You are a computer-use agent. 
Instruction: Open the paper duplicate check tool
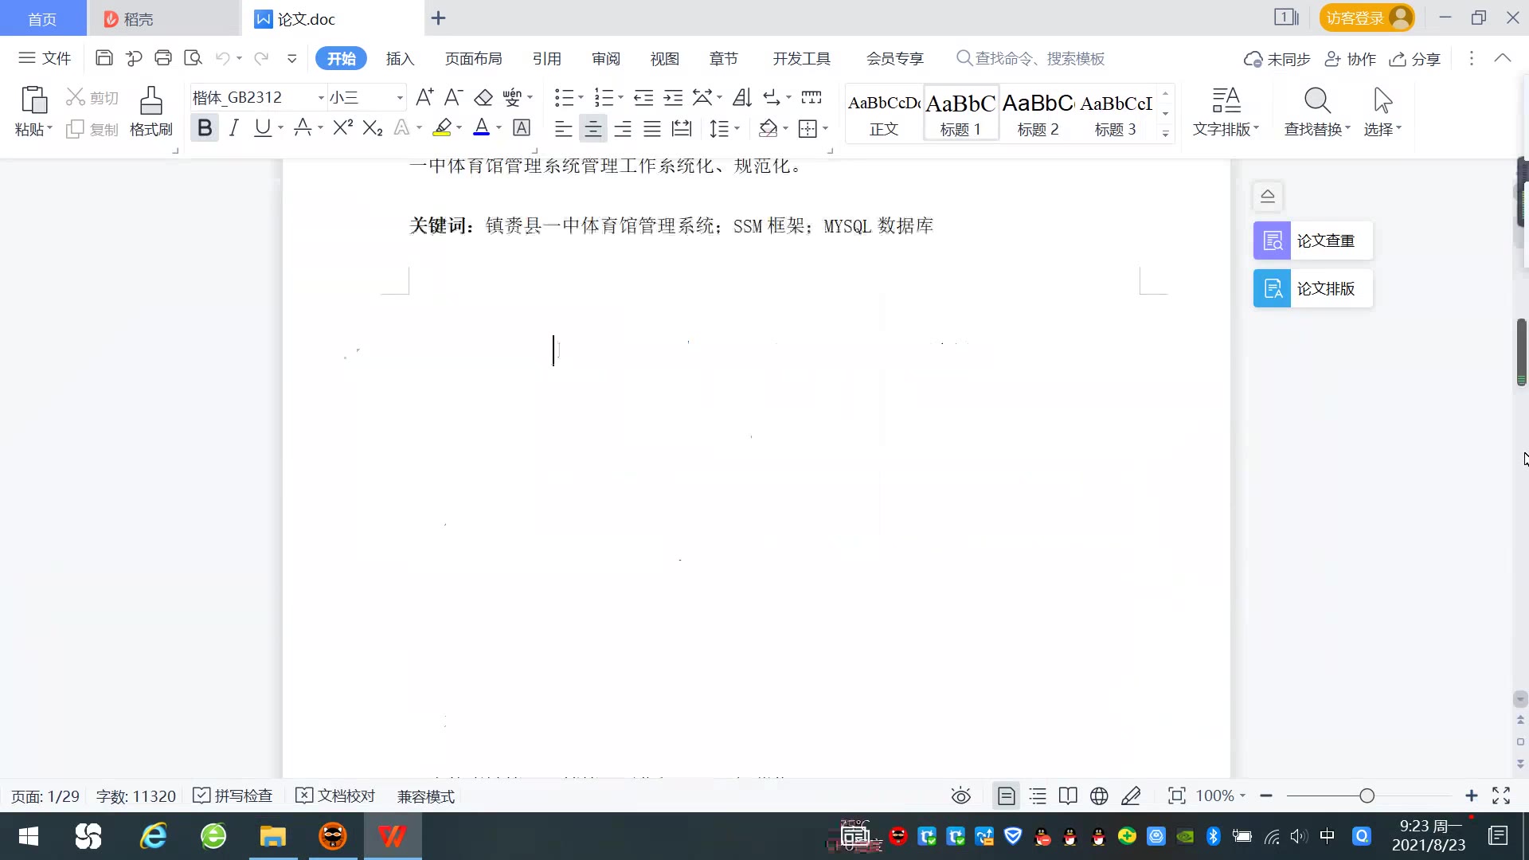pos(1312,240)
